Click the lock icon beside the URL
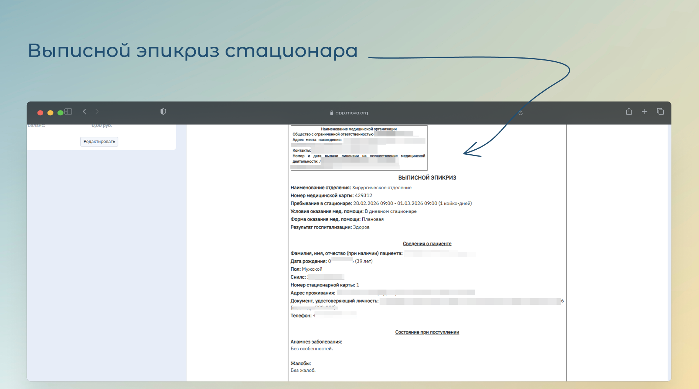This screenshot has height=389, width=699. [x=332, y=113]
